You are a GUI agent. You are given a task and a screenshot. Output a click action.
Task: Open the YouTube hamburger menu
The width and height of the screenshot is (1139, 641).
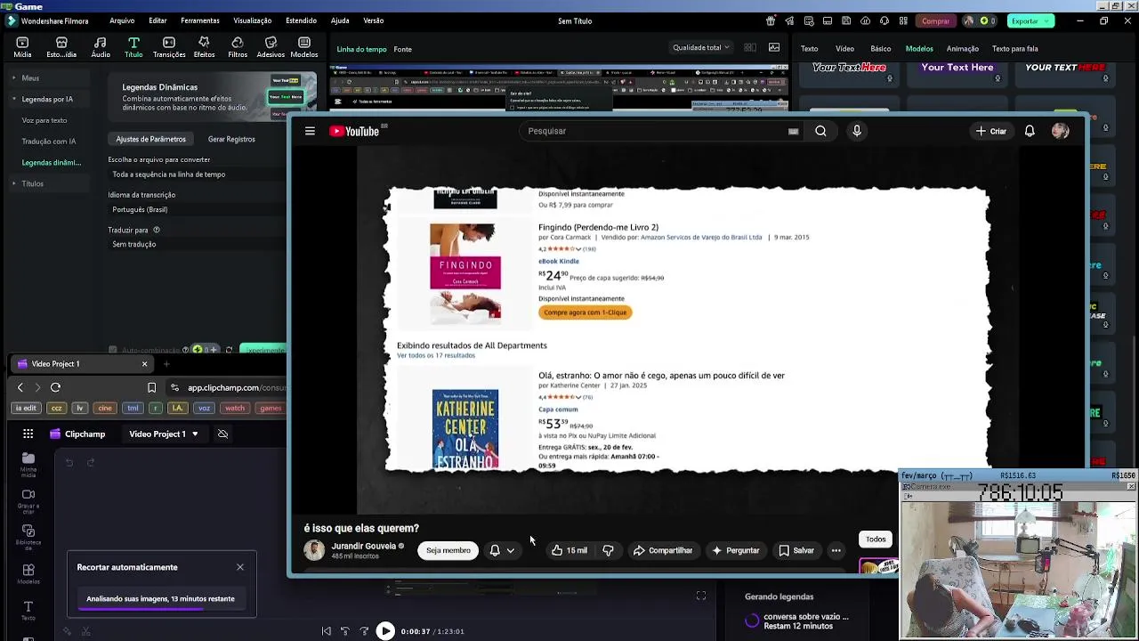point(310,131)
